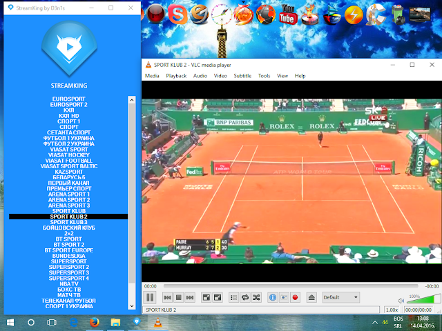Viewport: 442px width, 331px height.
Task: Select БЕЛАРУСЬ 5 channel
Action: (68, 177)
